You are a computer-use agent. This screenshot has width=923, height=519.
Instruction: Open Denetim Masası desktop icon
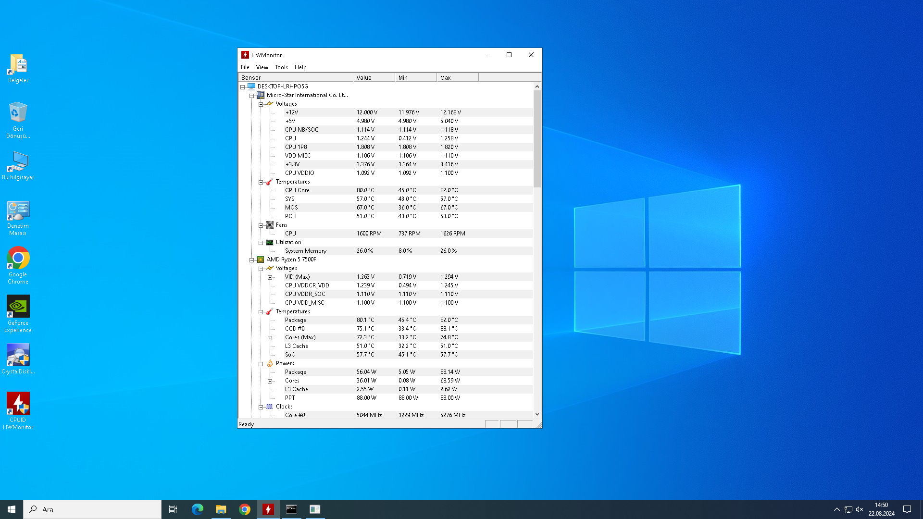tap(18, 218)
